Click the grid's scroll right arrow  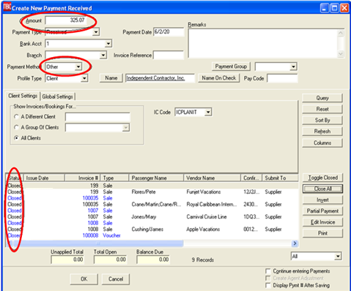click(295, 243)
